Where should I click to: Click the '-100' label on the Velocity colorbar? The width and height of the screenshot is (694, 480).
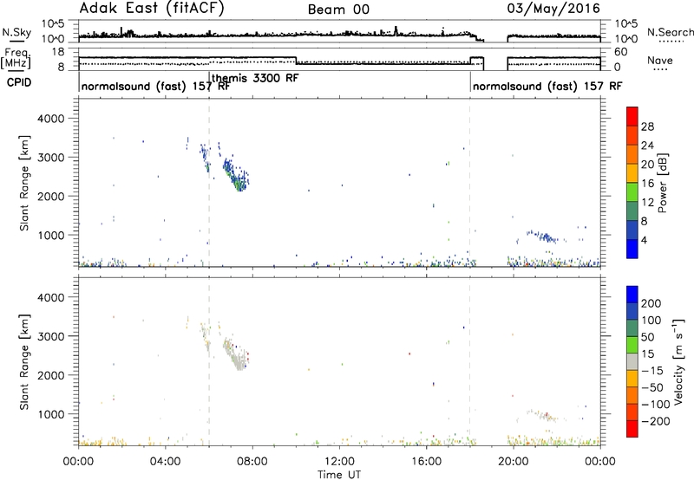pos(655,405)
